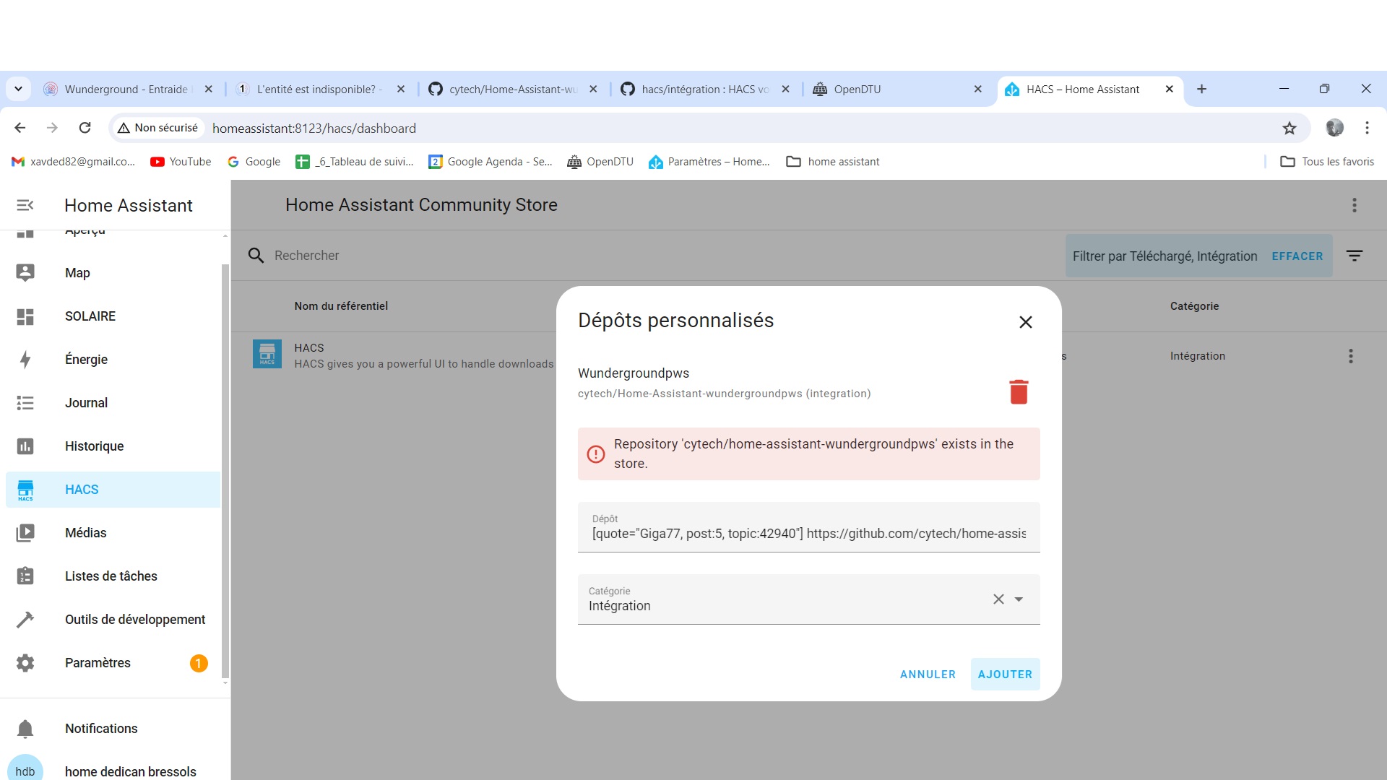
Task: Switch to the cytech/Home-Assistant GitHub tab
Action: [x=512, y=90]
